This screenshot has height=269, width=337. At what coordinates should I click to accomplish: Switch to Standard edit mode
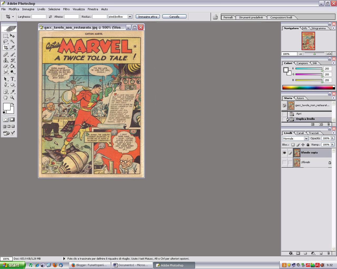pyautogui.click(x=6, y=120)
